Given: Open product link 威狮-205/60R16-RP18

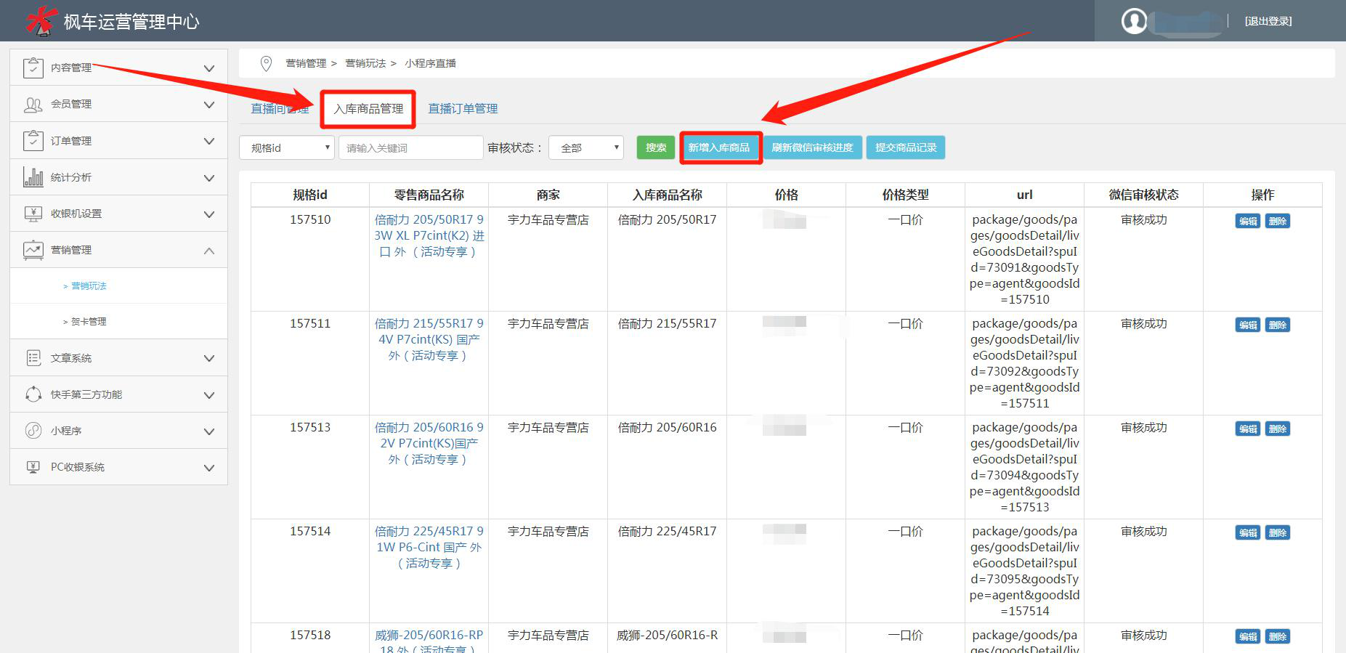Looking at the screenshot, I should click(429, 641).
